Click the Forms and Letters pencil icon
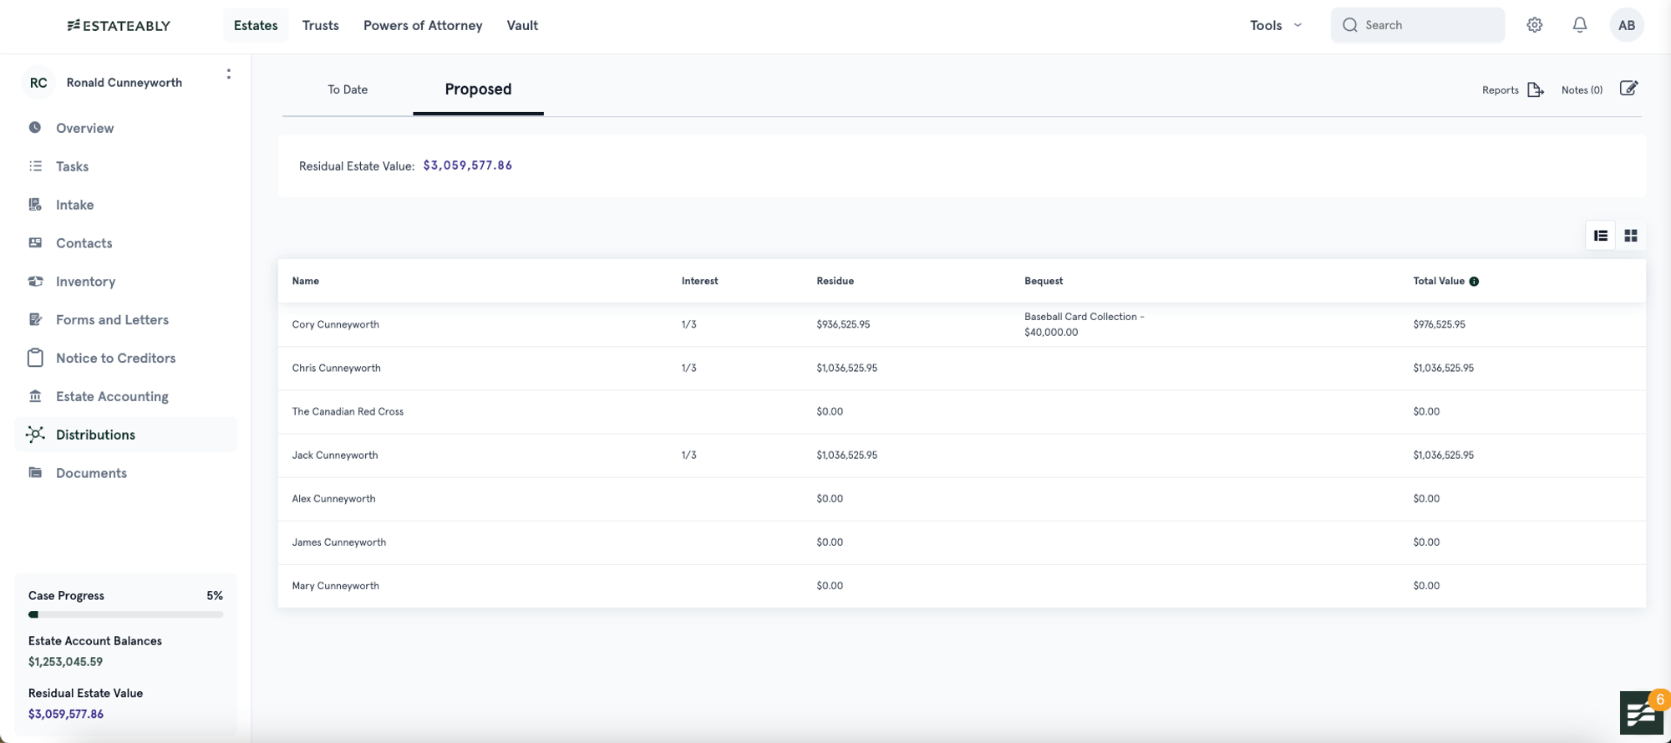 35,319
